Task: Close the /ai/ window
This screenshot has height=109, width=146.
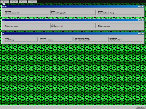Action: pyautogui.click(x=143, y=33)
